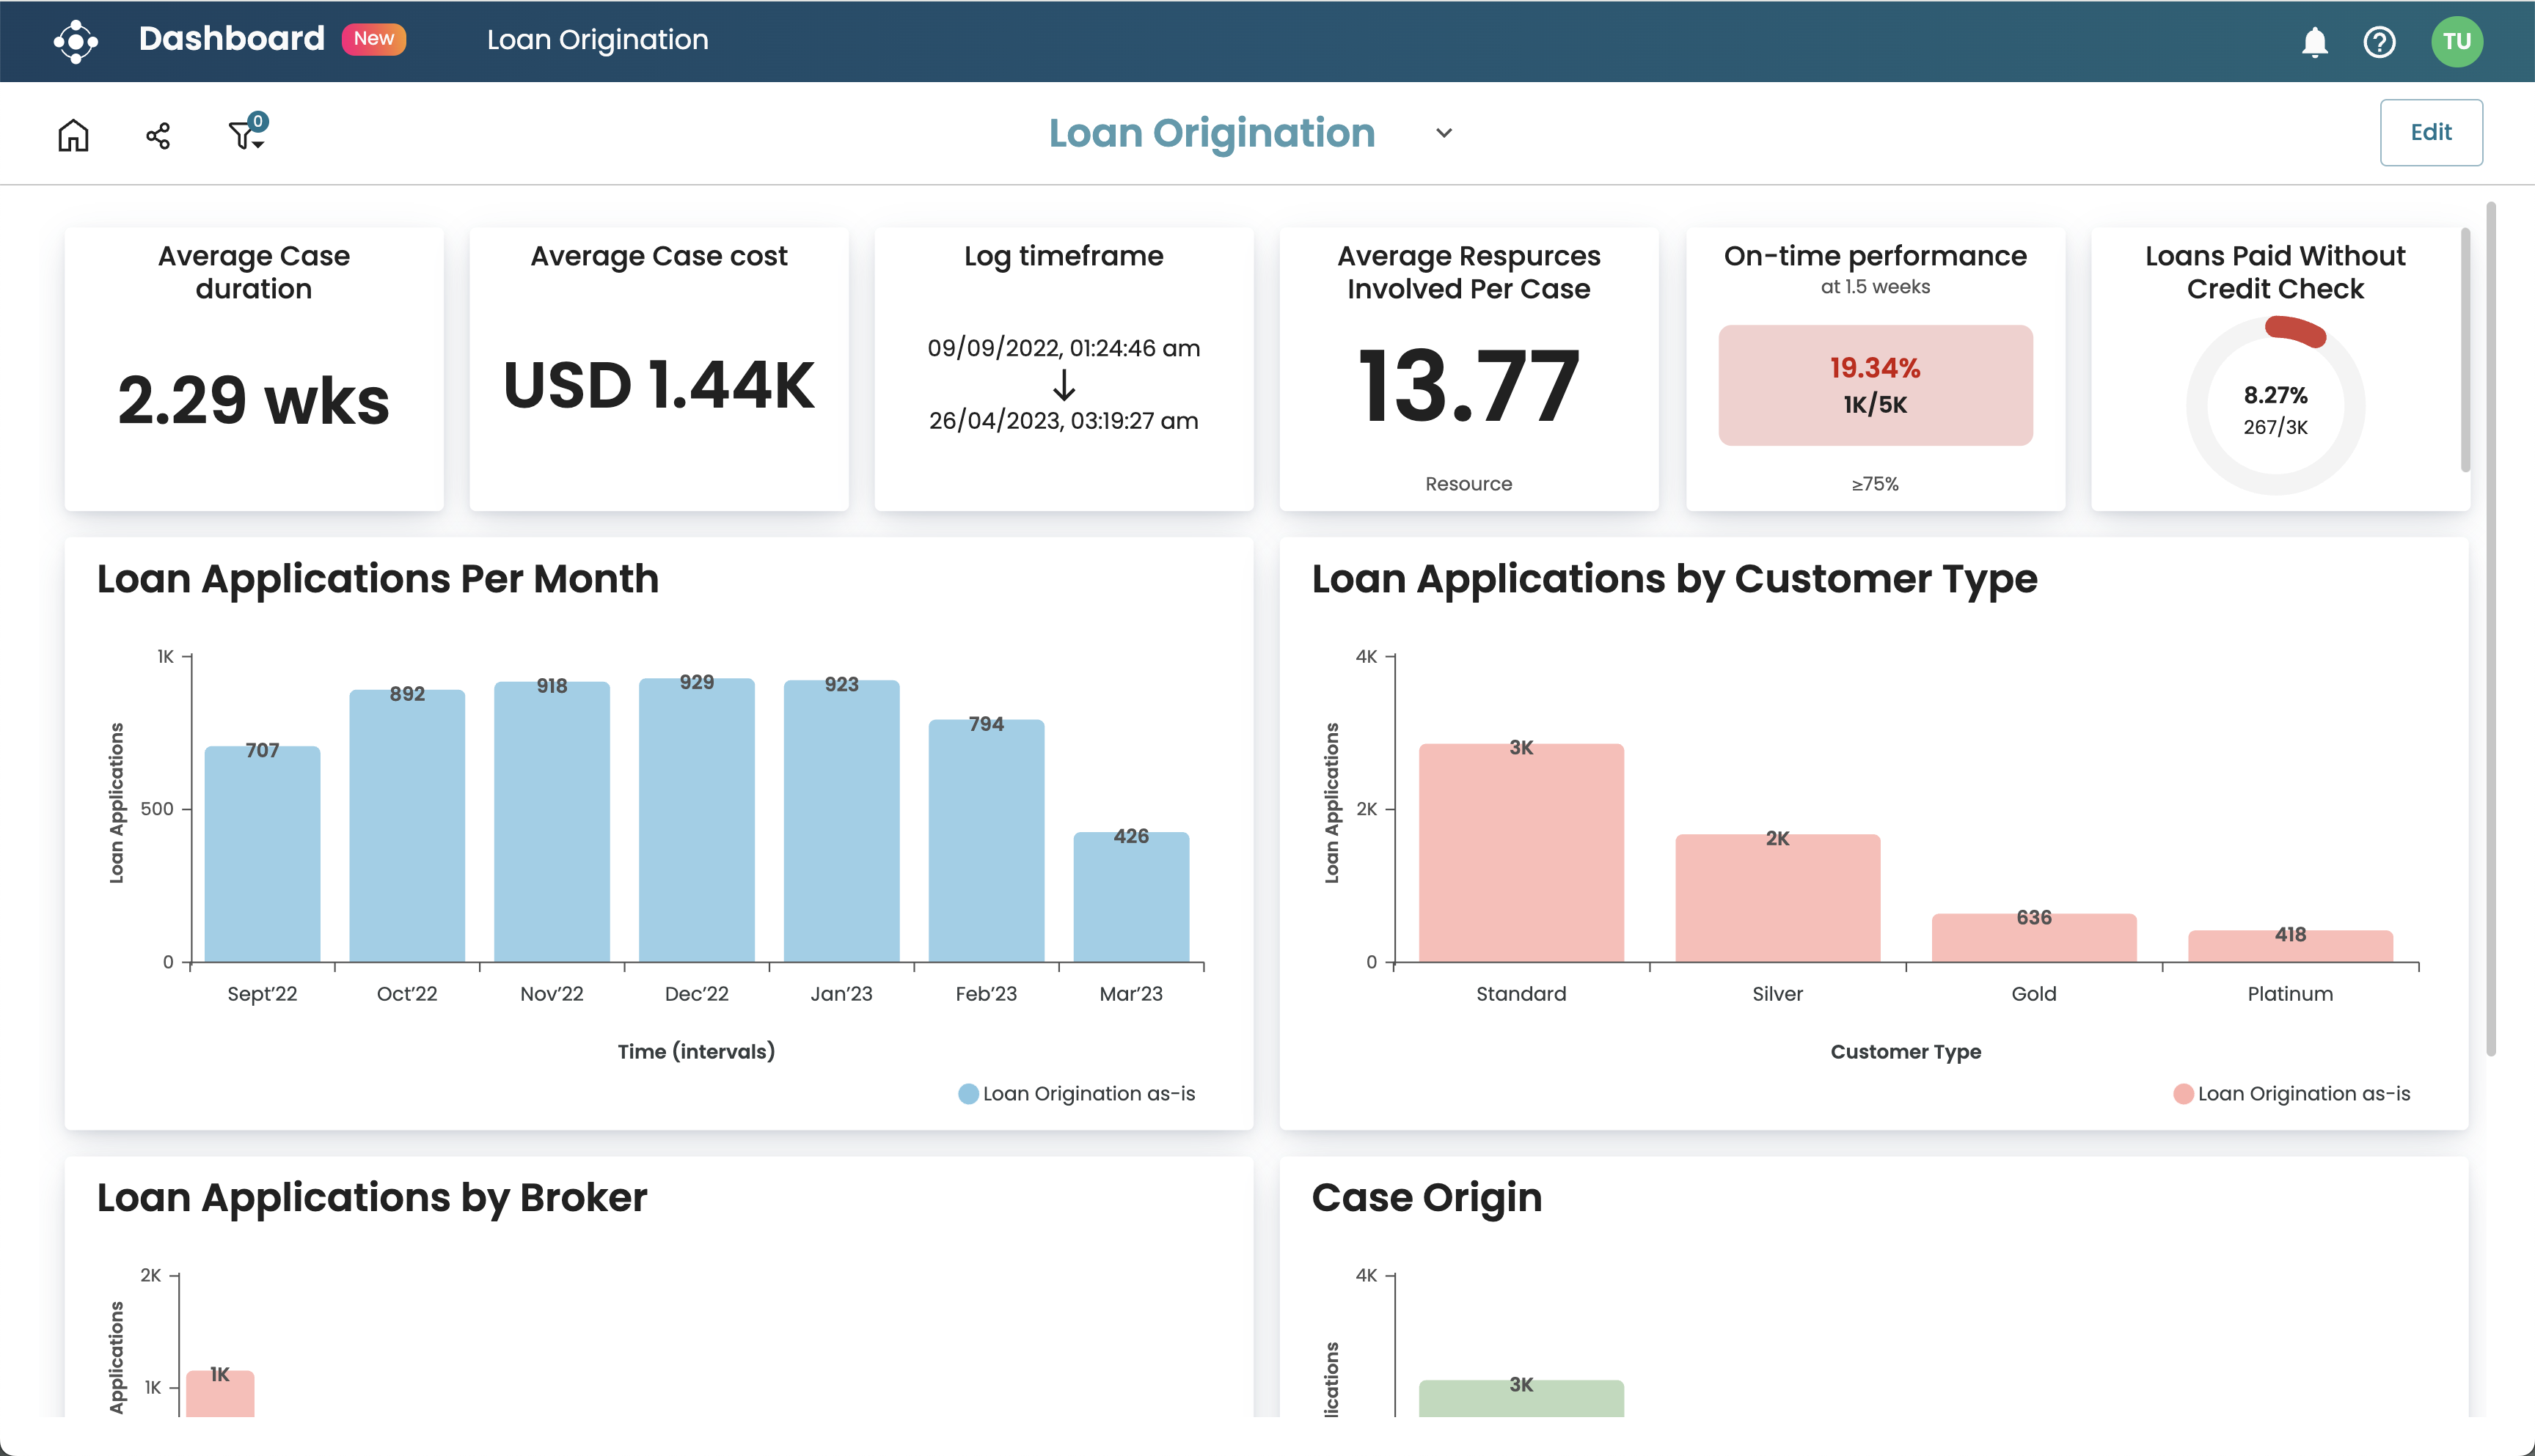Click the Sept'22 bar labeled 707
This screenshot has height=1456, width=2535.
(x=262, y=854)
